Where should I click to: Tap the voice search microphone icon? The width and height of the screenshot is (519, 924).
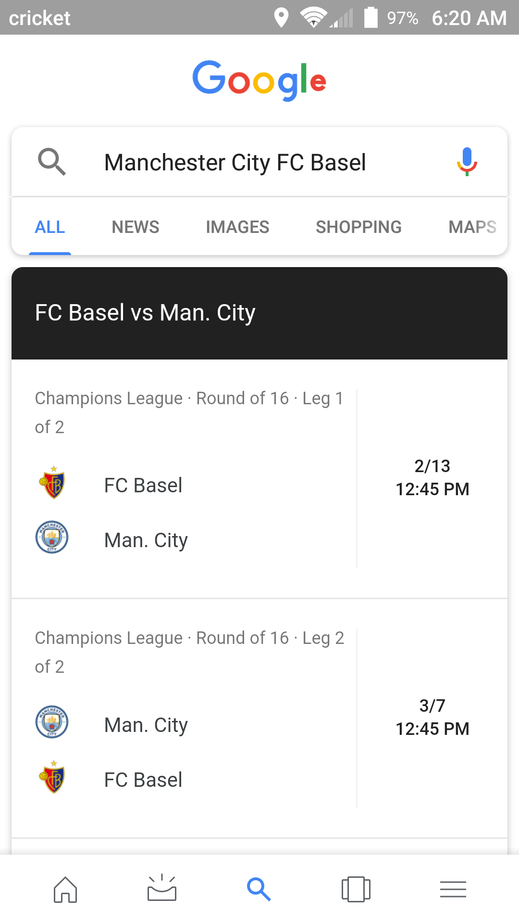467,162
